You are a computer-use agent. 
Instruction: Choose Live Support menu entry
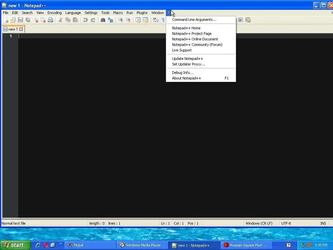tap(201, 50)
